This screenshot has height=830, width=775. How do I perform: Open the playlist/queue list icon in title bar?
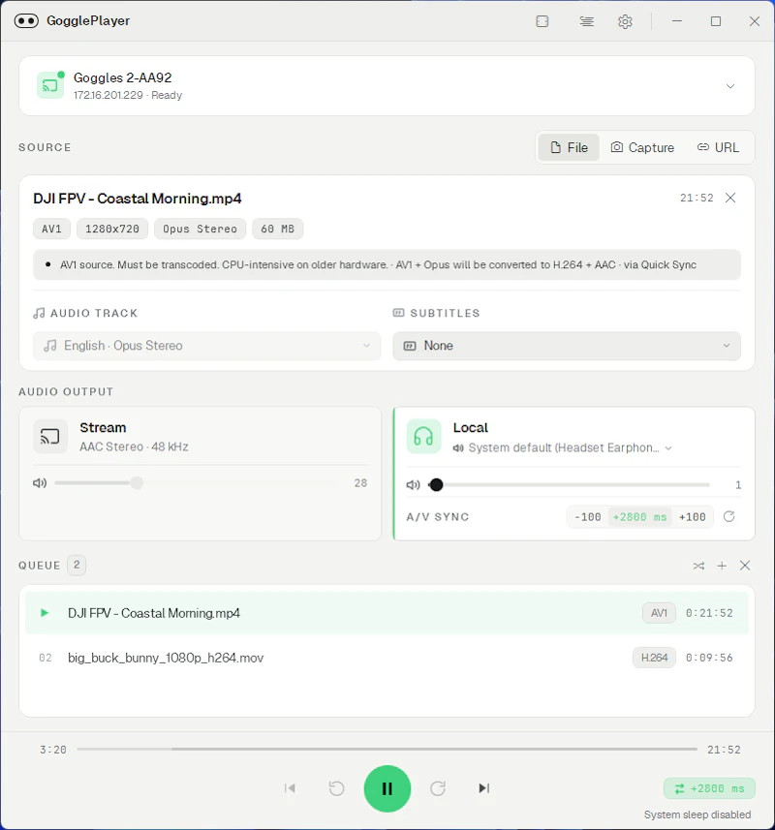[586, 21]
